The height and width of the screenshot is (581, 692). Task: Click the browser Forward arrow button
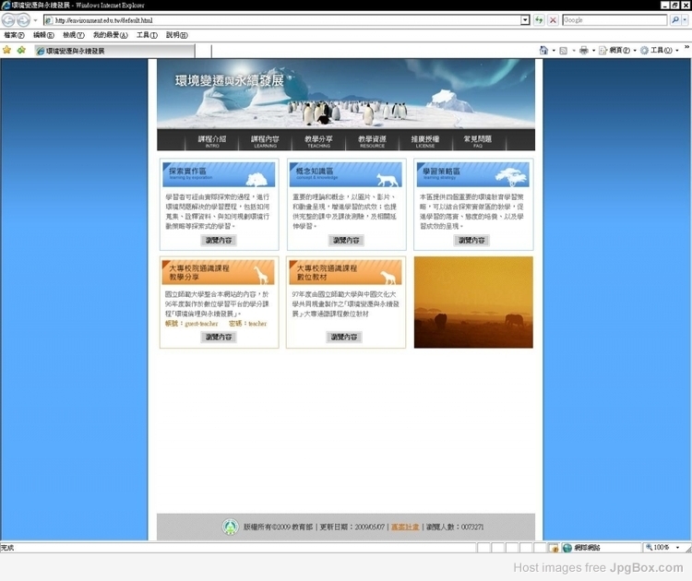[x=24, y=19]
